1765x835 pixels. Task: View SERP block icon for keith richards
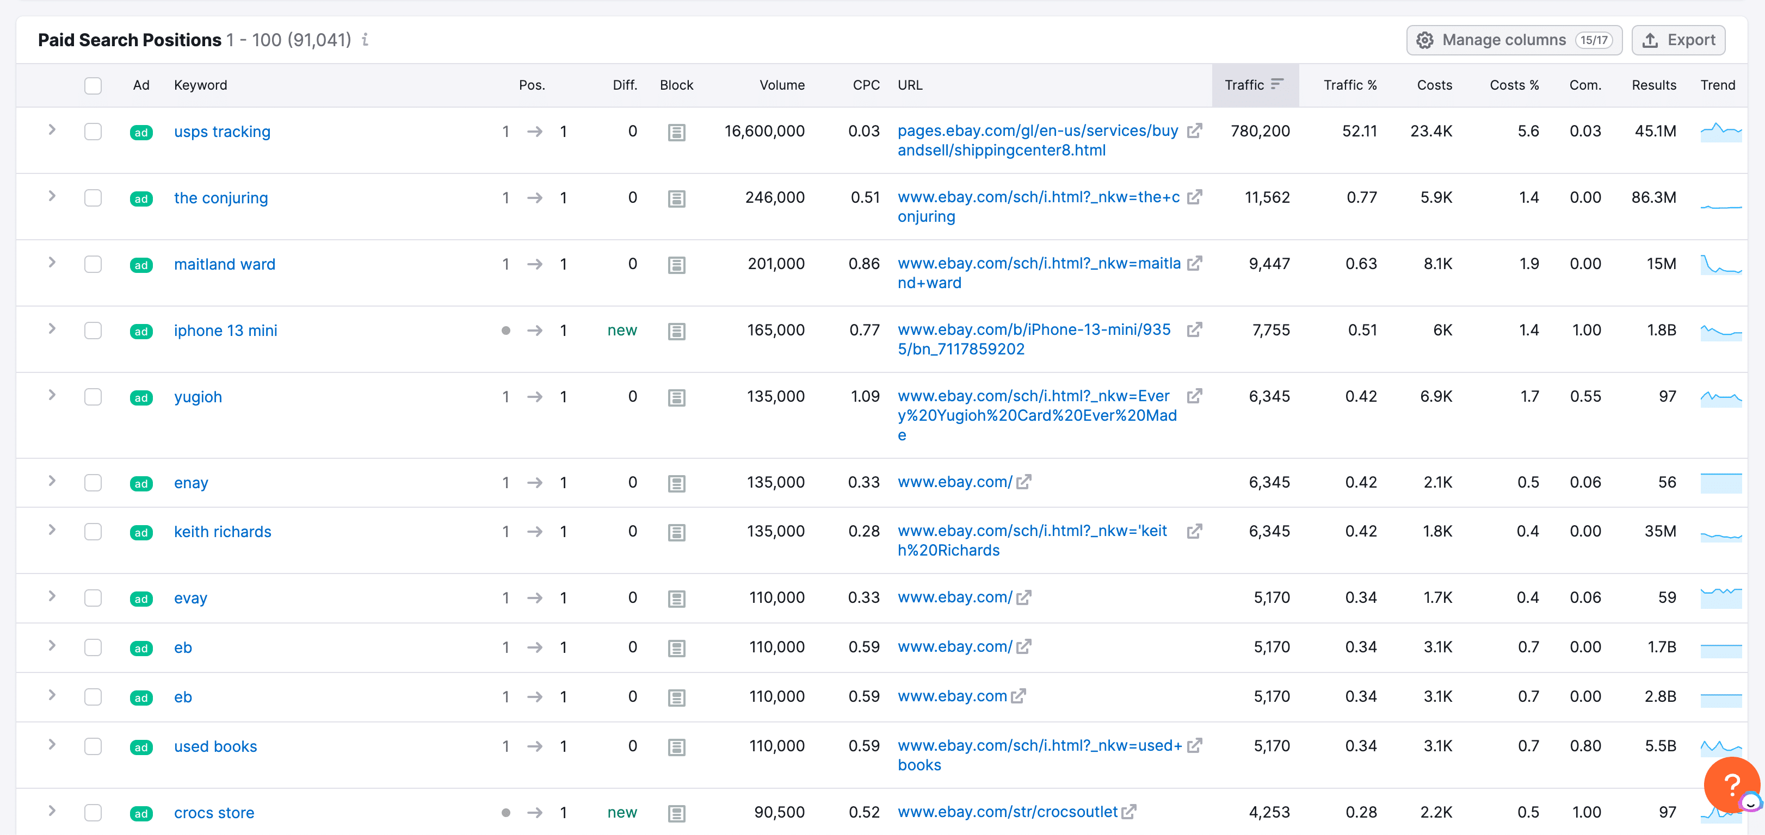[676, 533]
